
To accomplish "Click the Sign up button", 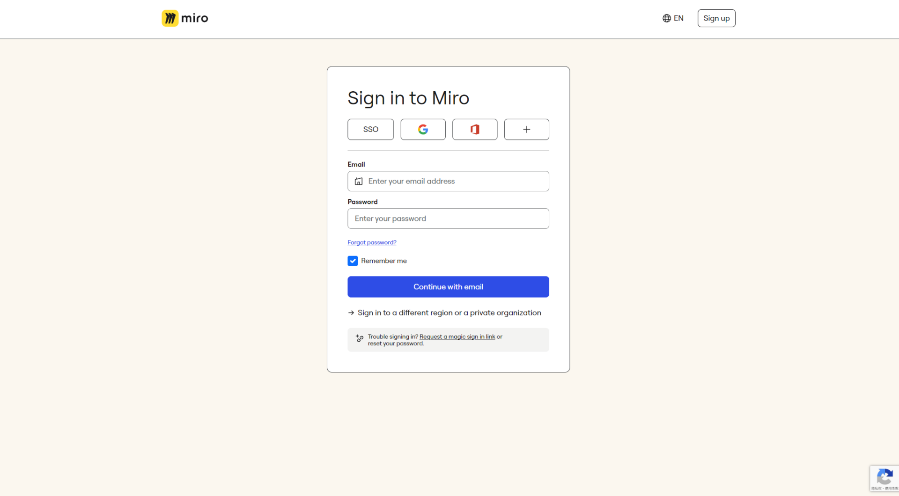I will [x=716, y=18].
